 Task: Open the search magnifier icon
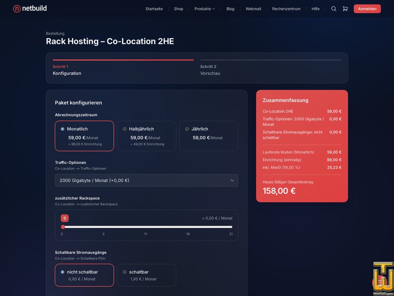pos(334,9)
